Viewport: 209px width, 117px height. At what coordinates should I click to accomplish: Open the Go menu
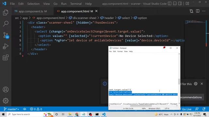pyautogui.click(x=56, y=4)
